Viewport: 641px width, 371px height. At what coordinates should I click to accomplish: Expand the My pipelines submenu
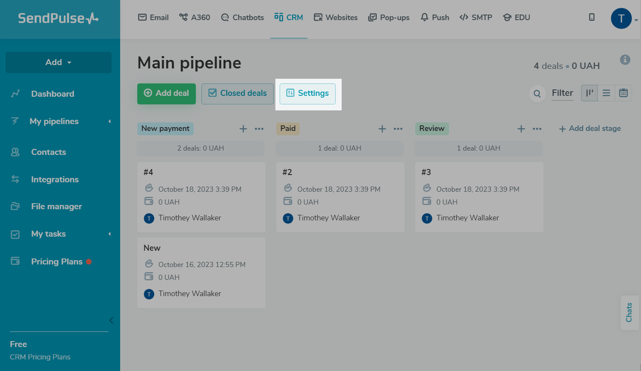click(109, 122)
